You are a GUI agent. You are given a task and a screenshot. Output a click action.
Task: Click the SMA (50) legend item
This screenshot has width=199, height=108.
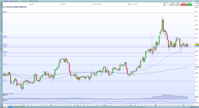point(18,7)
